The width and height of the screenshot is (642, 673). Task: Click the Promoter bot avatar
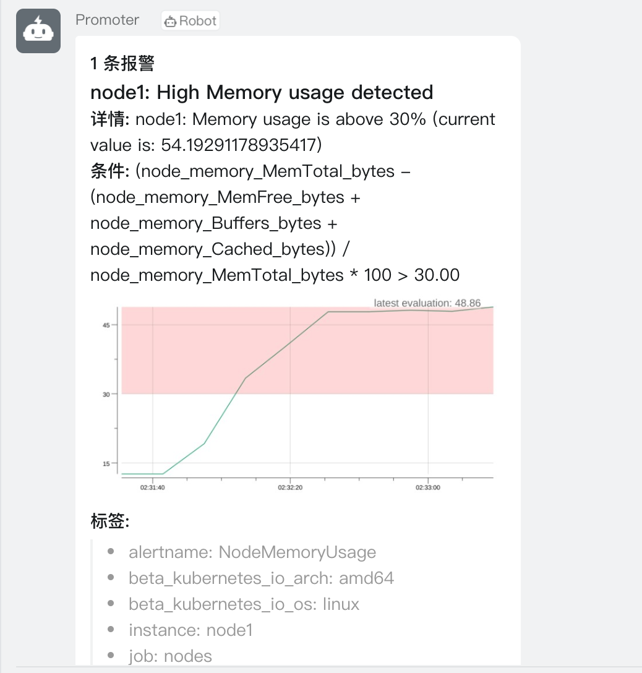click(38, 31)
